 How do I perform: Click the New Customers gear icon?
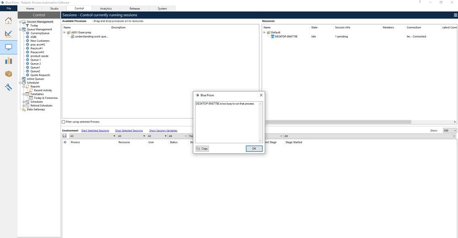(x=28, y=41)
